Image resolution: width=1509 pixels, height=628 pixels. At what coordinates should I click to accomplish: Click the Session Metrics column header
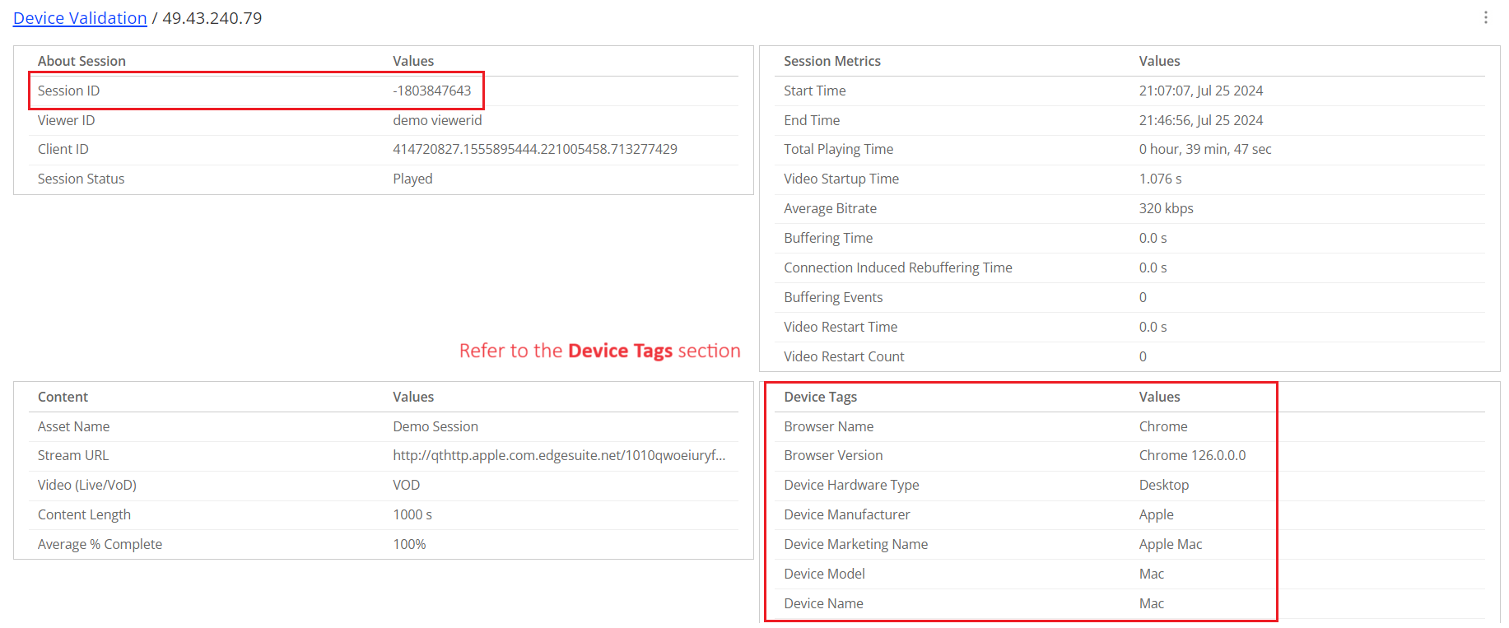pos(831,61)
